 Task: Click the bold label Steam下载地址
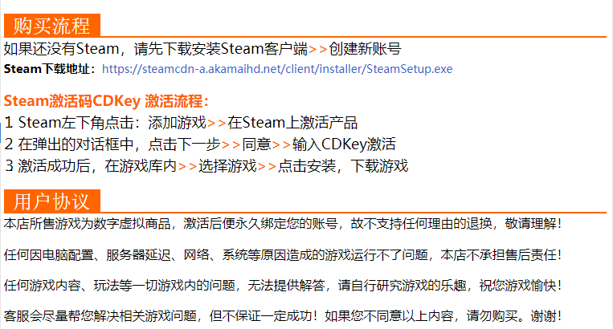pos(49,69)
